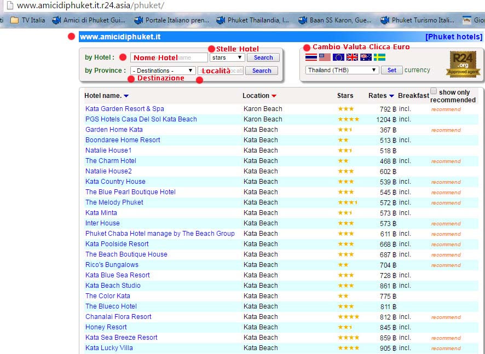The height and width of the screenshot is (354, 485).
Task: Open The Charm Hotel link
Action: pos(111,161)
